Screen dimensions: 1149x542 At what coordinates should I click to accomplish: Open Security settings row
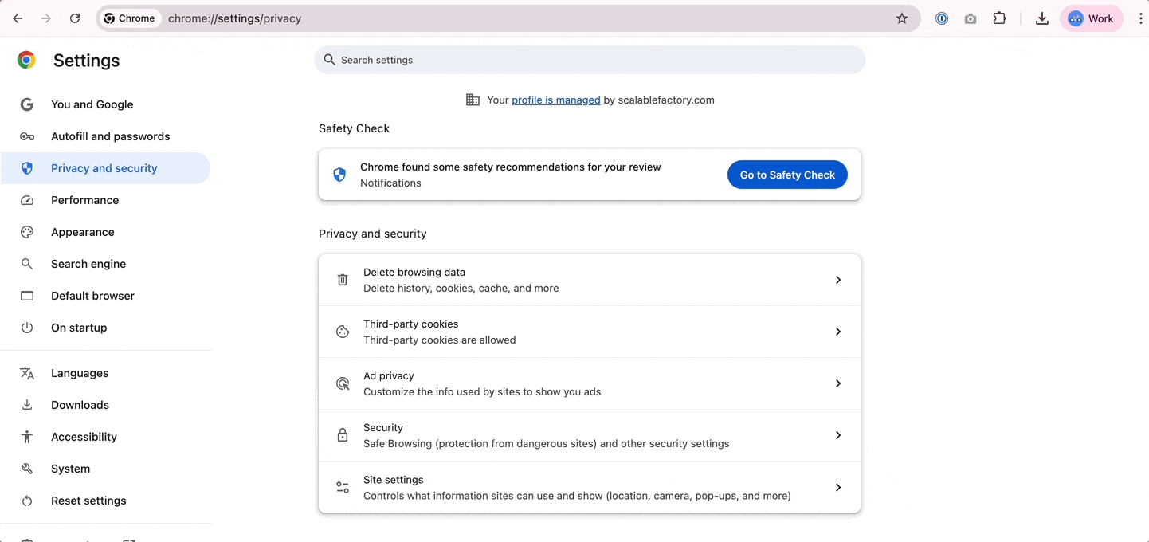tap(589, 435)
